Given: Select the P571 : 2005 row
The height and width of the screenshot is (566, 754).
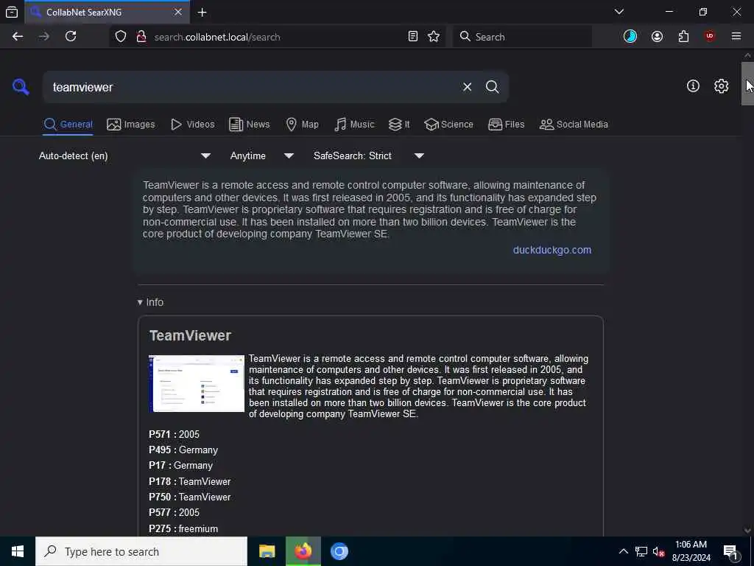Looking at the screenshot, I should (x=174, y=434).
